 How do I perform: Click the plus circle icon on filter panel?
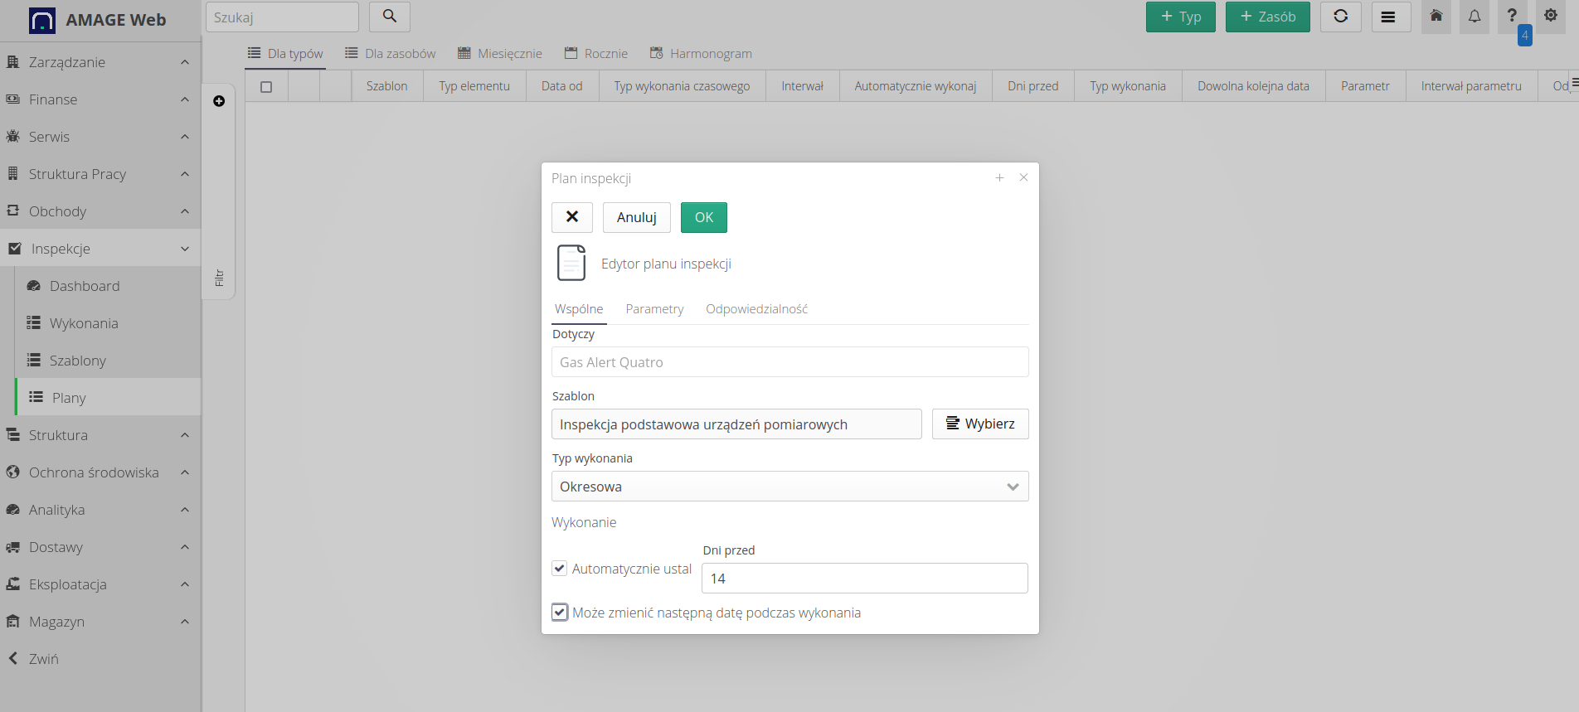pos(219,101)
